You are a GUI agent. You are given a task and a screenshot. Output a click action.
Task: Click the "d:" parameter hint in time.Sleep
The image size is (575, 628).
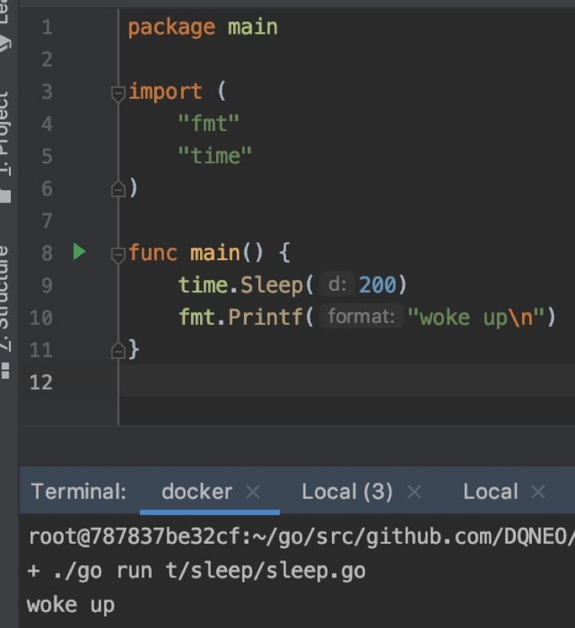tap(337, 285)
